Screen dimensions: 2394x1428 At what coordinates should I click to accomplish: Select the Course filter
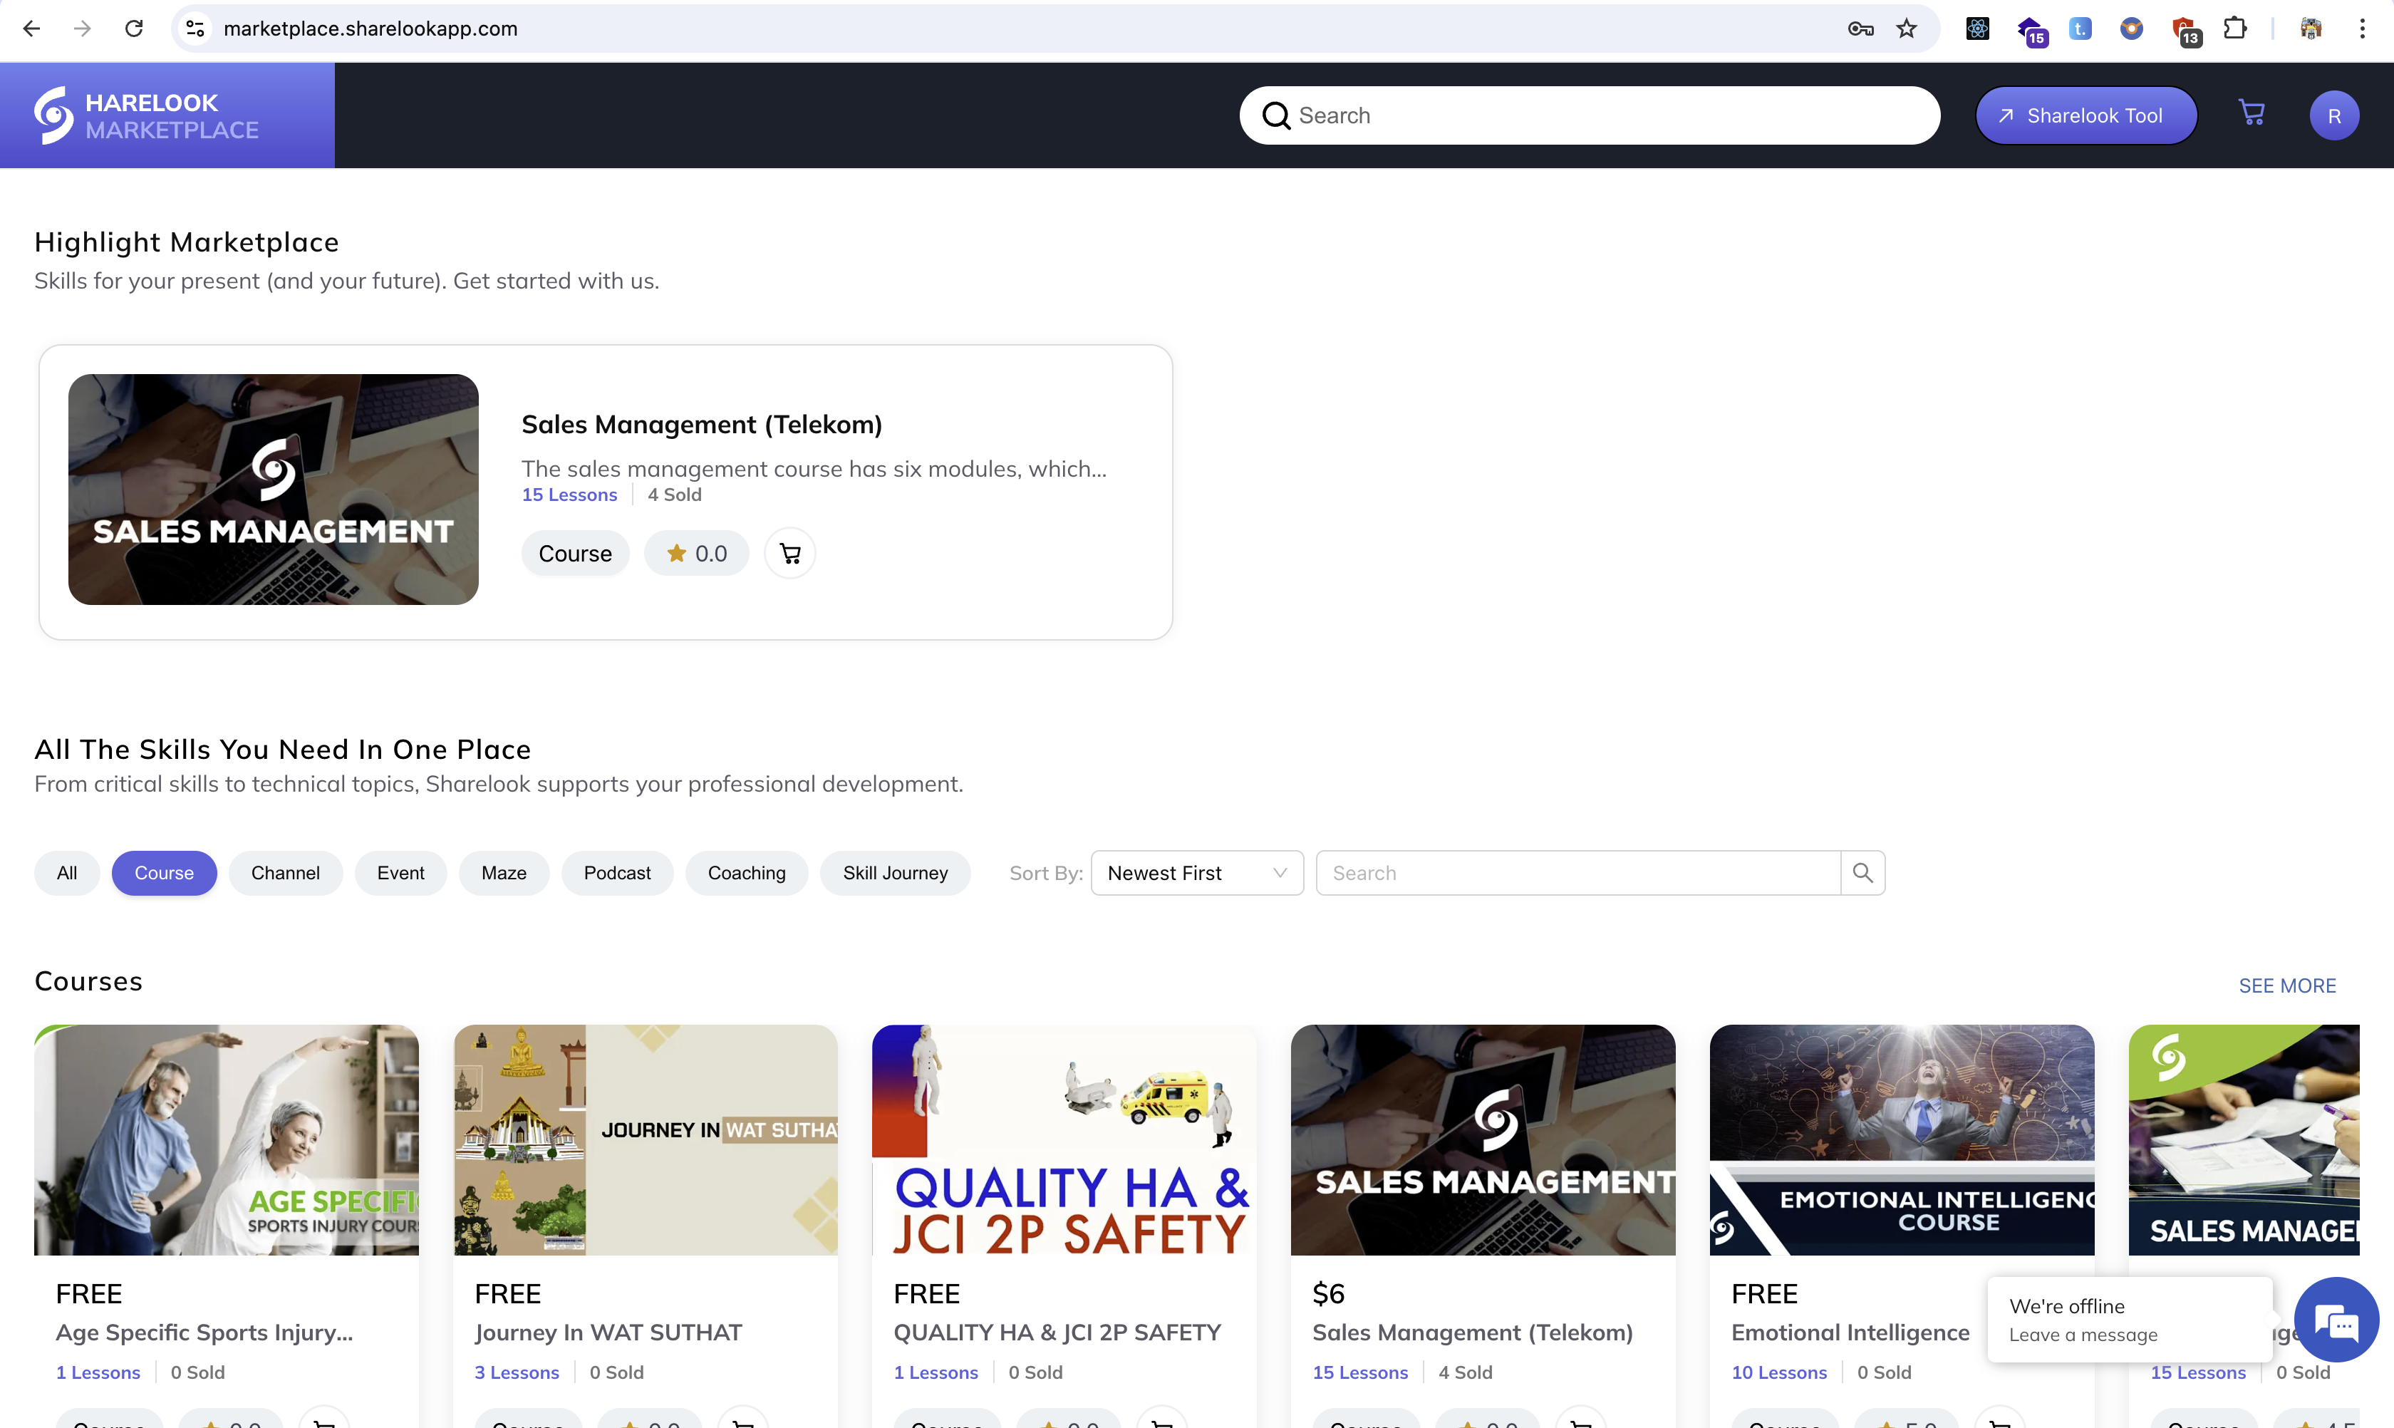pos(164,873)
